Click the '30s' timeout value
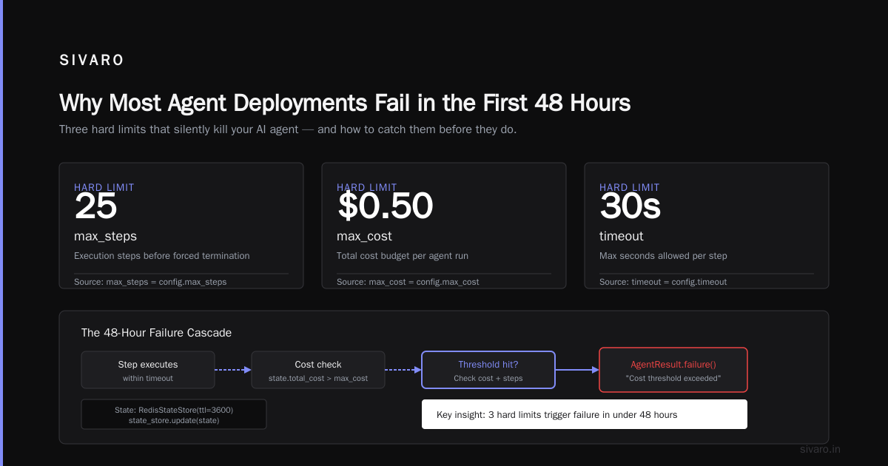This screenshot has height=466, width=888. tap(630, 206)
